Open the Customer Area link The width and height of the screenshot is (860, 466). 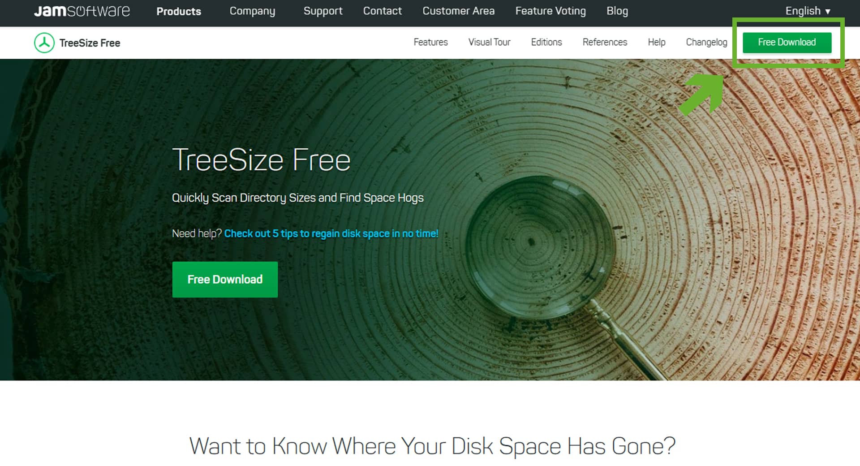(459, 11)
